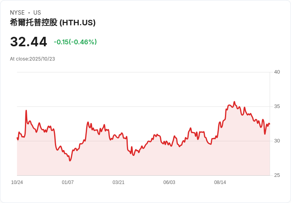Screen dimensions: 291x203
Task: Pick the 06/03 date axis label
Action: coord(169,182)
